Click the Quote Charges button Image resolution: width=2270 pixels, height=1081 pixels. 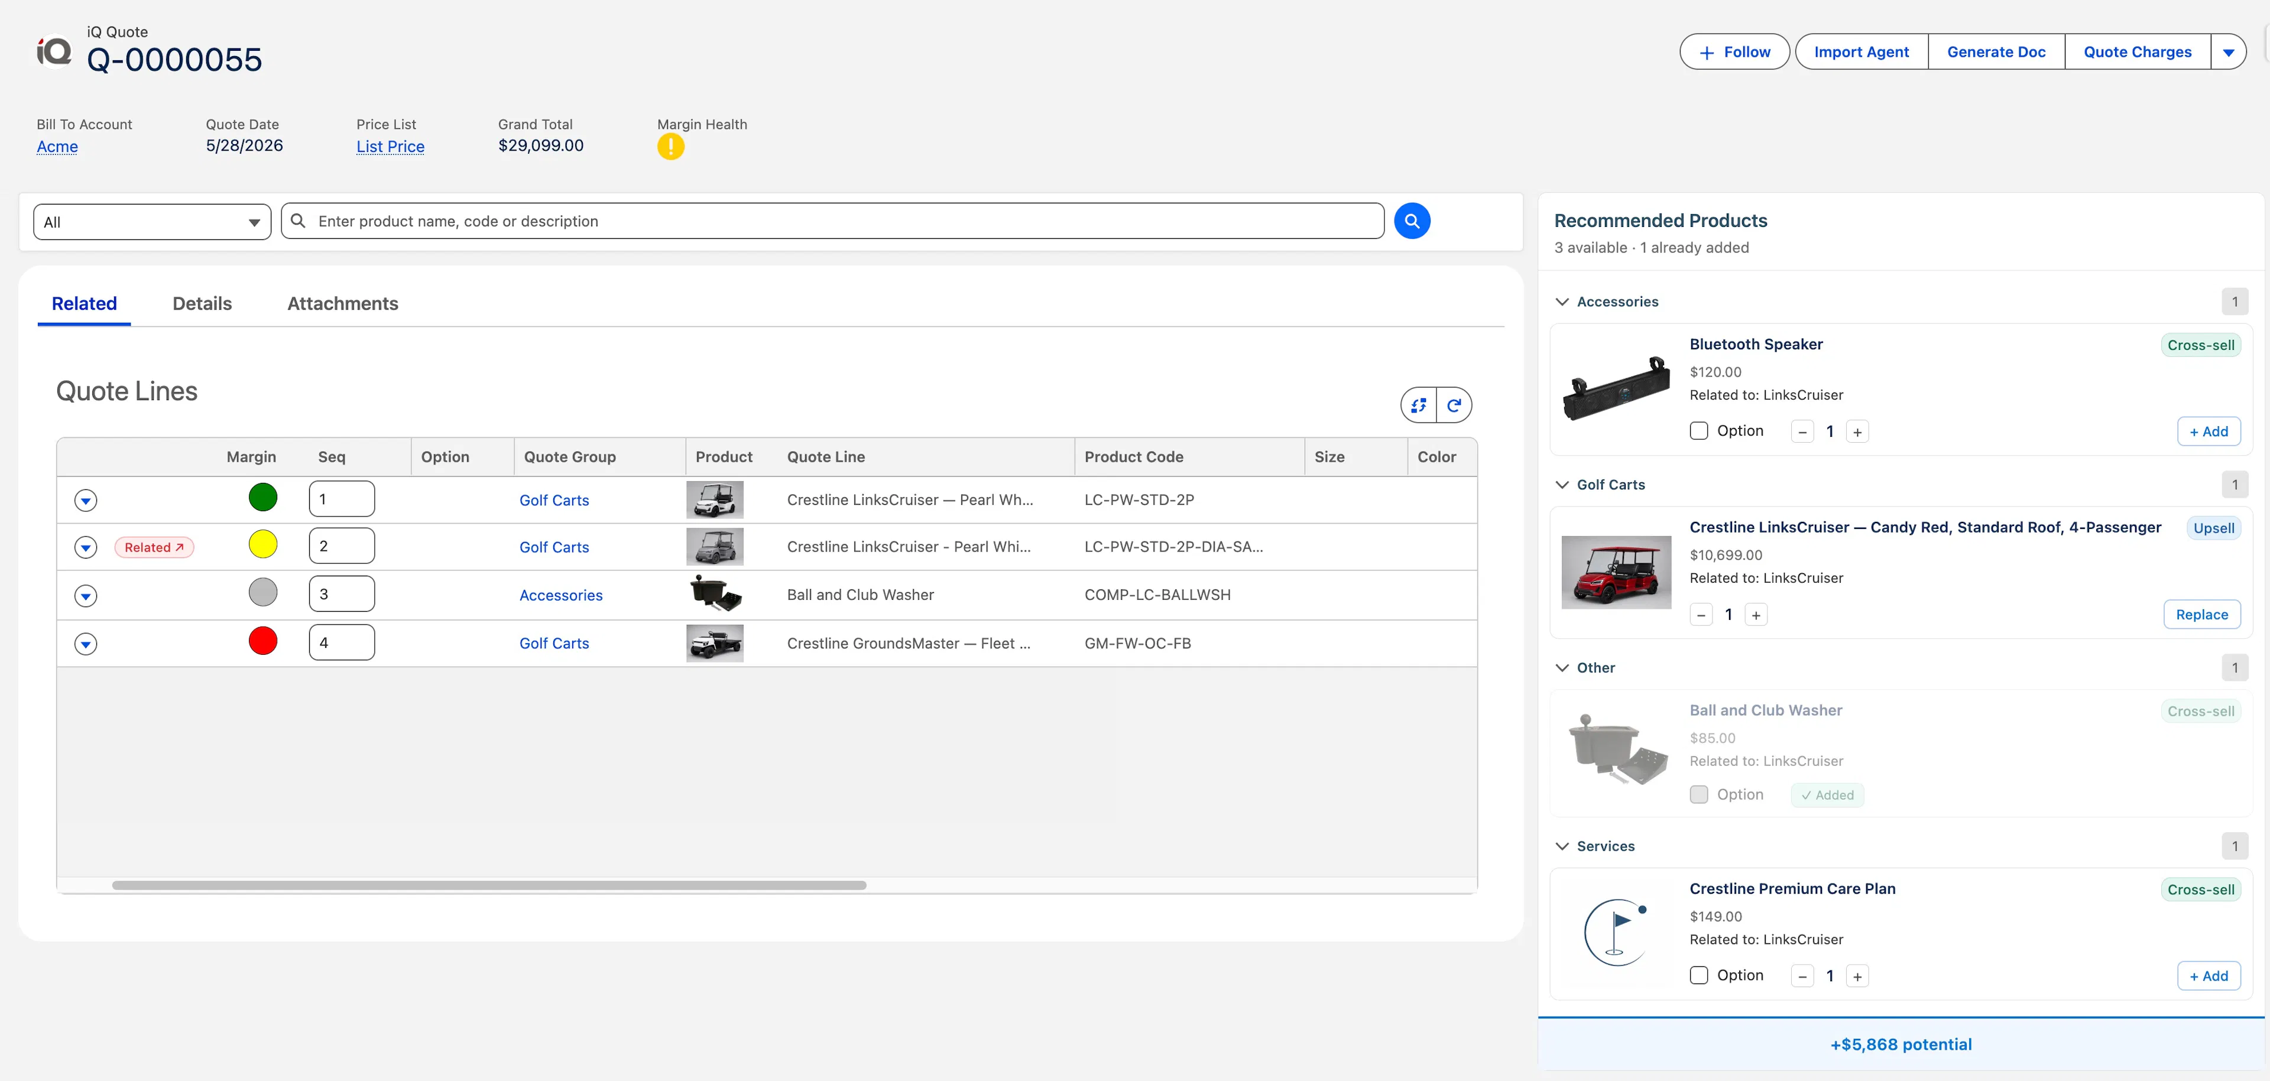pyautogui.click(x=2137, y=52)
